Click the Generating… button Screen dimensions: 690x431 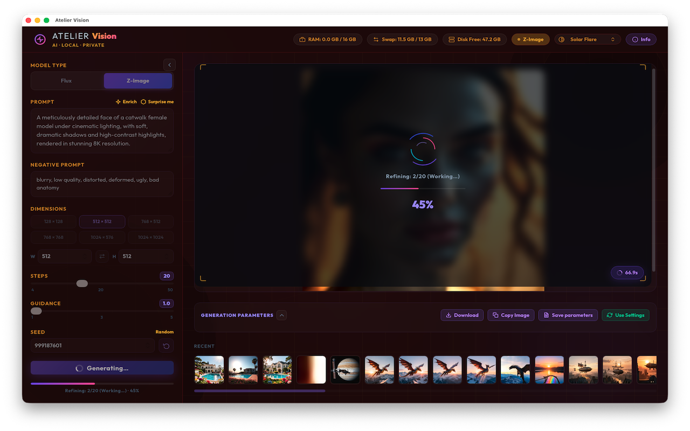[102, 368]
